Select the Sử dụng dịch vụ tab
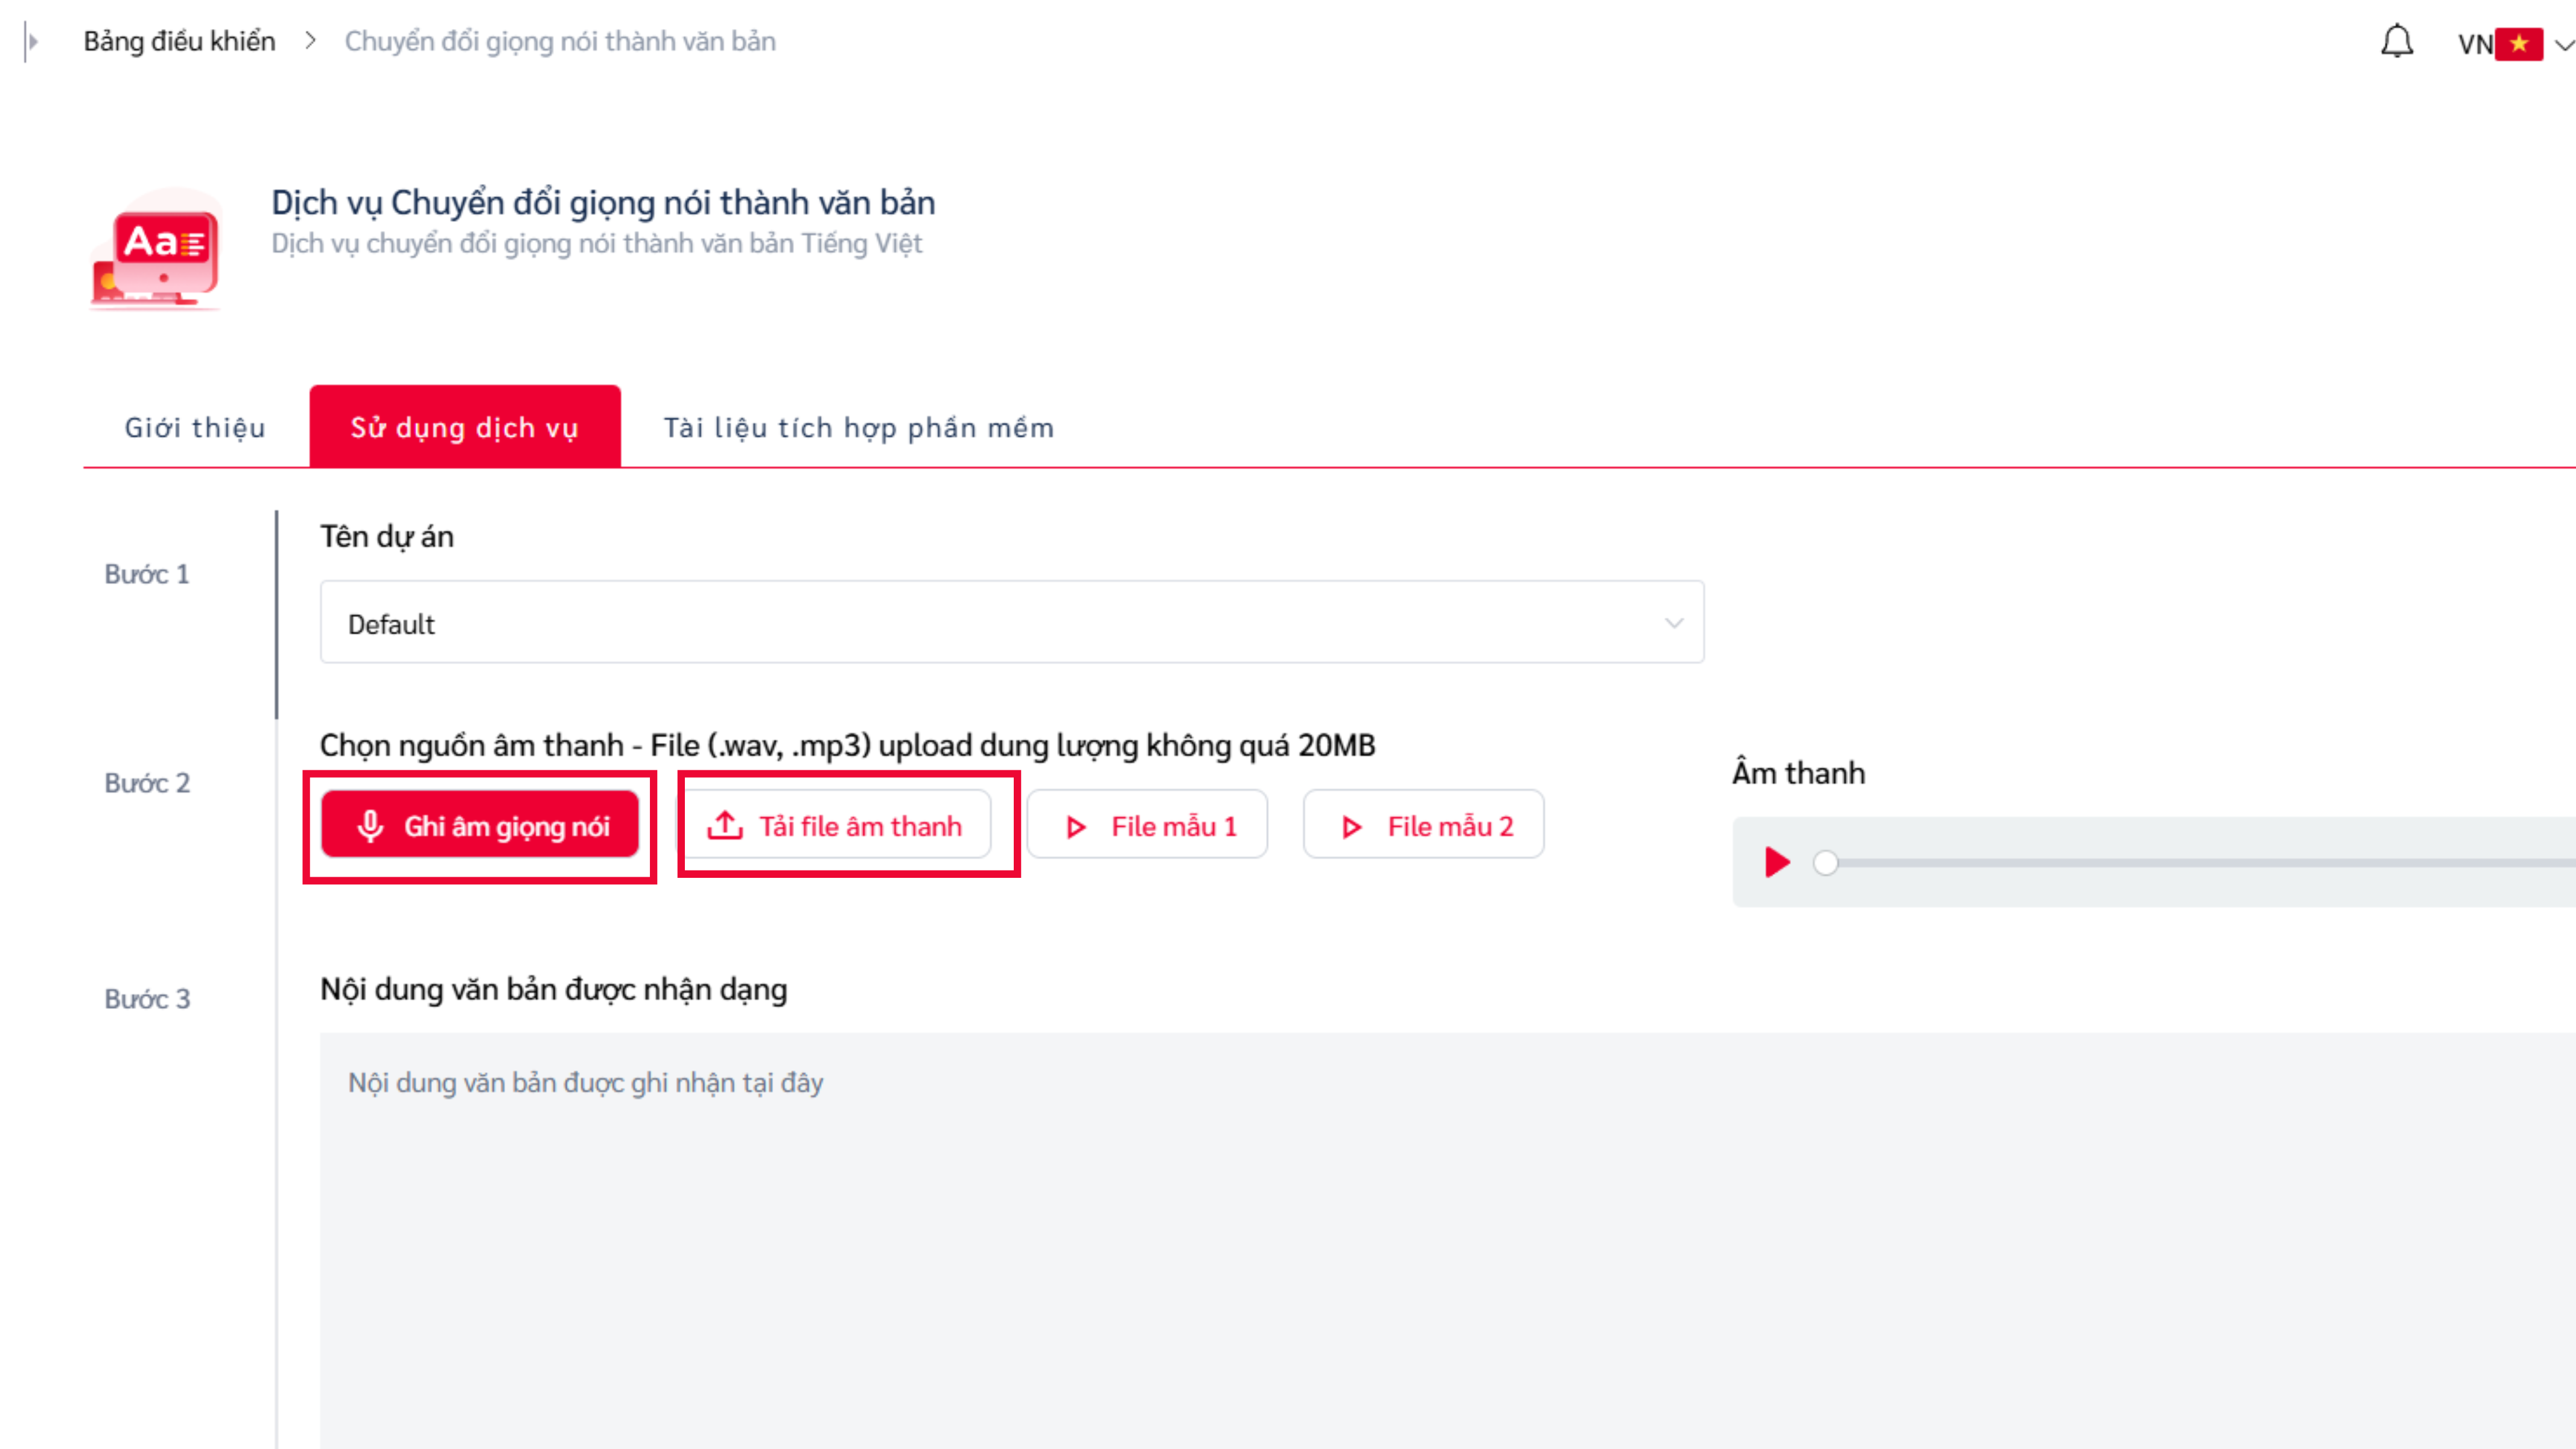This screenshot has width=2576, height=1449. tap(465, 427)
